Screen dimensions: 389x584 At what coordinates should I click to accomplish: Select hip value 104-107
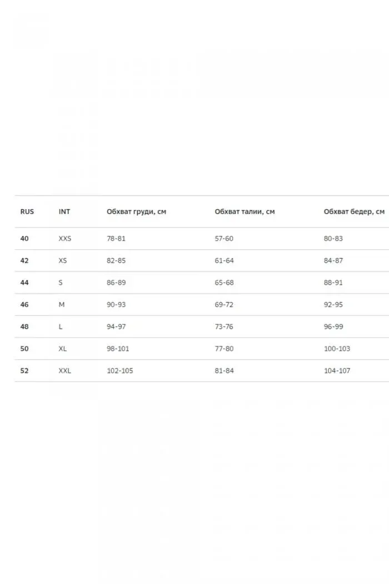coord(337,370)
